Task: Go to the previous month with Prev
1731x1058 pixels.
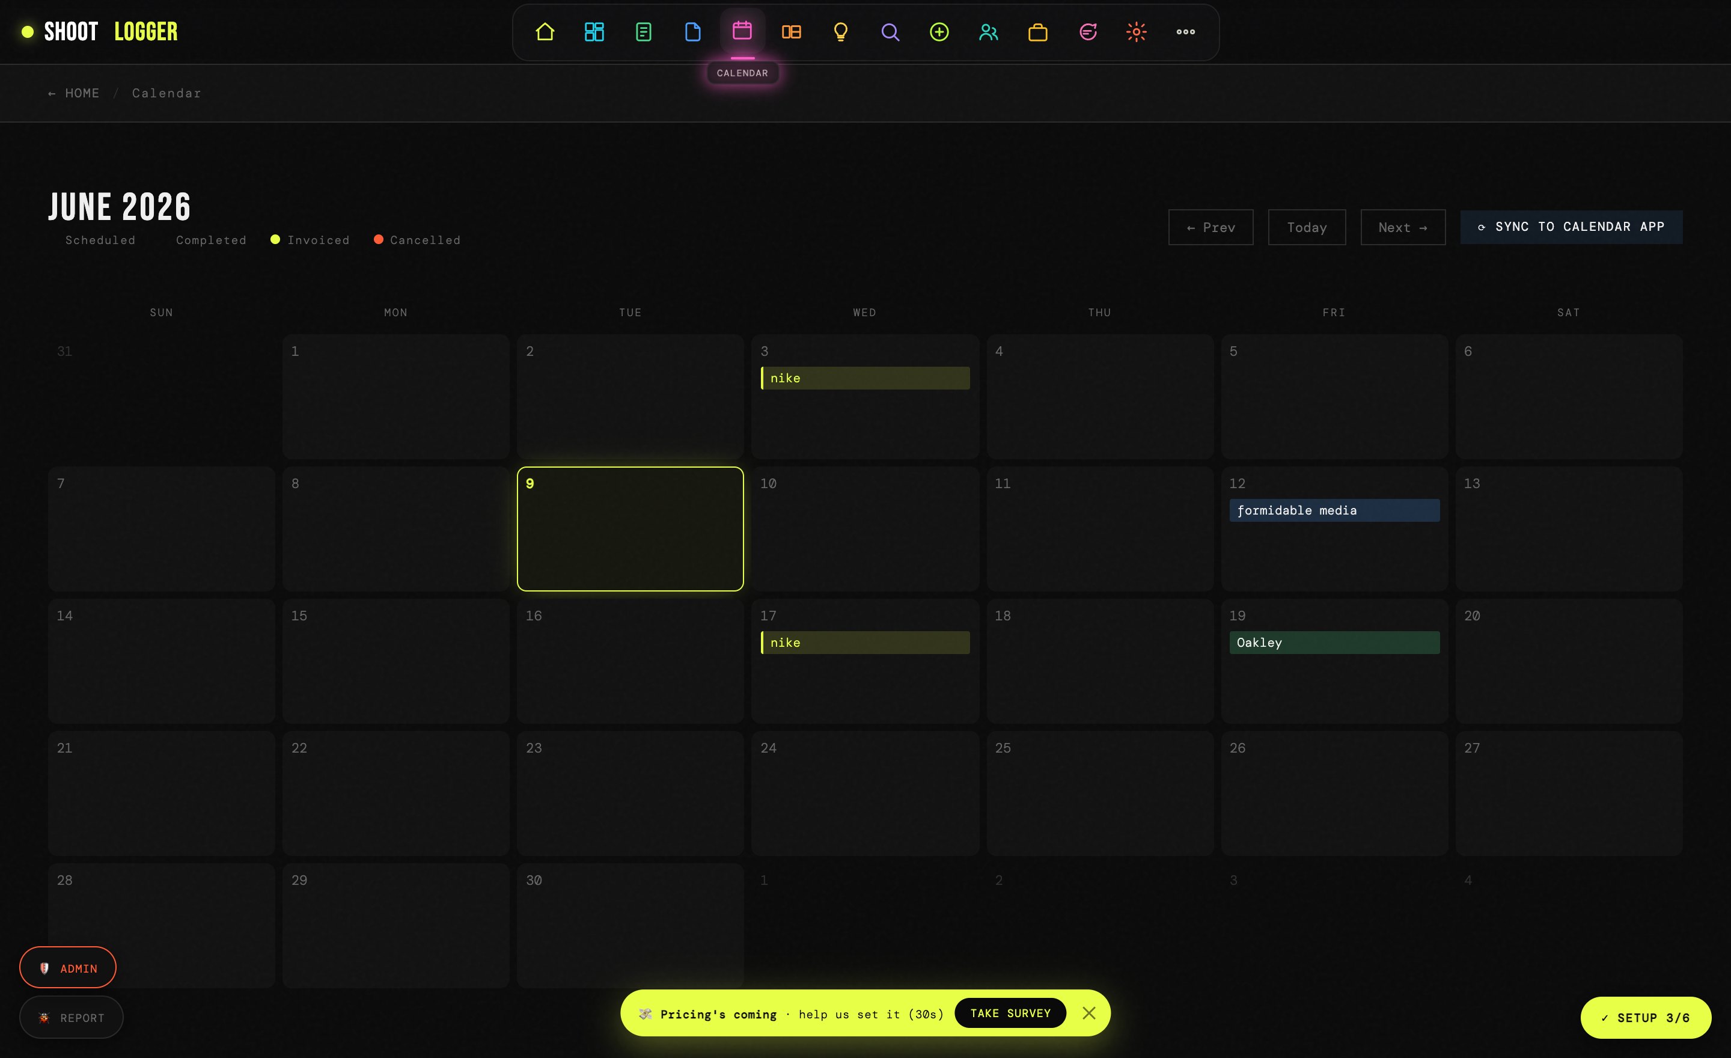Action: [1210, 227]
